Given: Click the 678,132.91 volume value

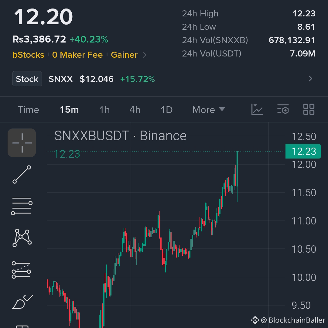Looking at the screenshot, I should 292,40.
